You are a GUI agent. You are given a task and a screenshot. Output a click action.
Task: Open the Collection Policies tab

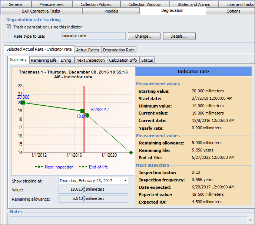[x=96, y=4]
